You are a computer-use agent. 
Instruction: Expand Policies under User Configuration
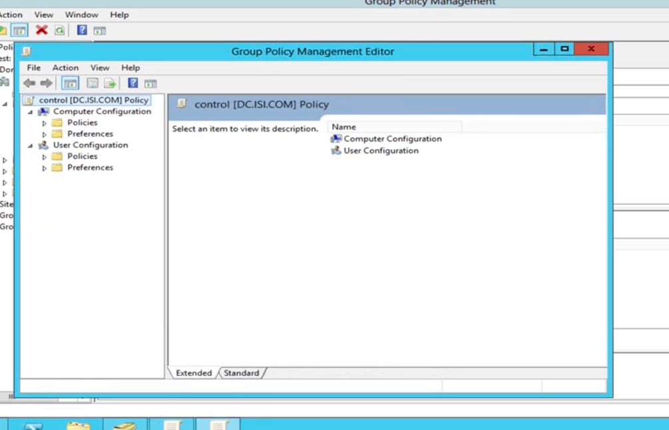click(x=45, y=157)
